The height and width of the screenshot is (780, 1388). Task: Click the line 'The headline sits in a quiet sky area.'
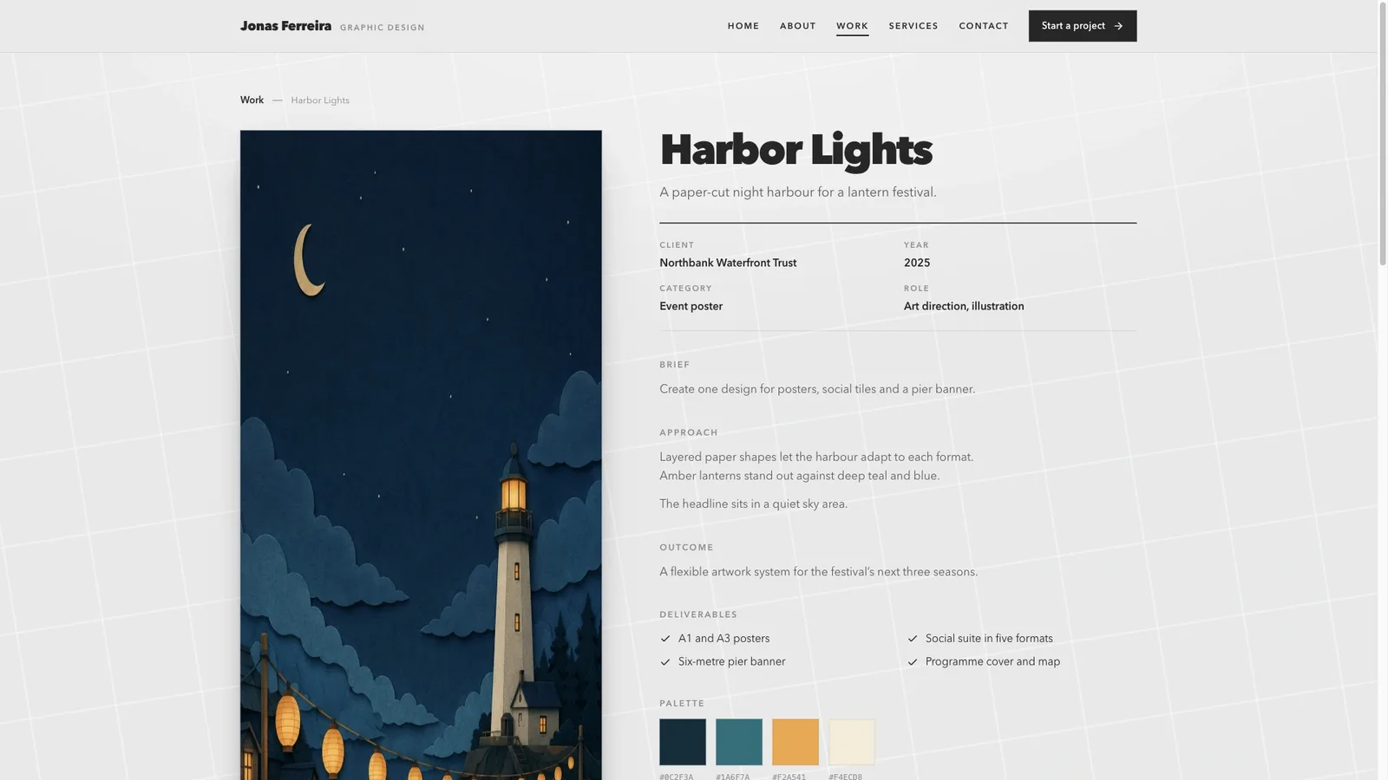753,504
